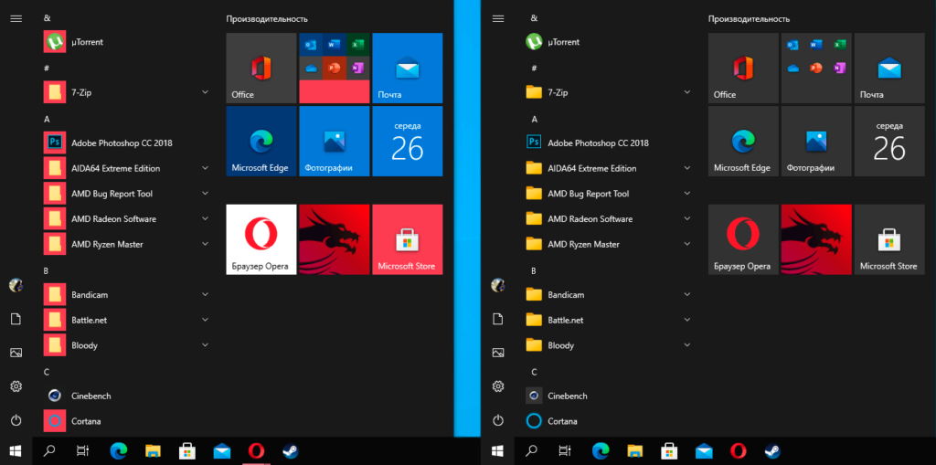The width and height of the screenshot is (936, 465).
Task: Launch Adobe Photoshop CC 2018 in right menu
Action: point(609,143)
